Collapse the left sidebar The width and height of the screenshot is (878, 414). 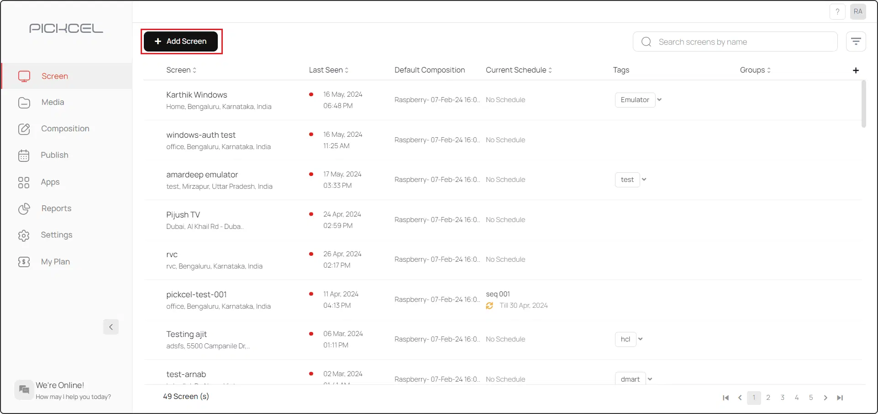coord(111,327)
